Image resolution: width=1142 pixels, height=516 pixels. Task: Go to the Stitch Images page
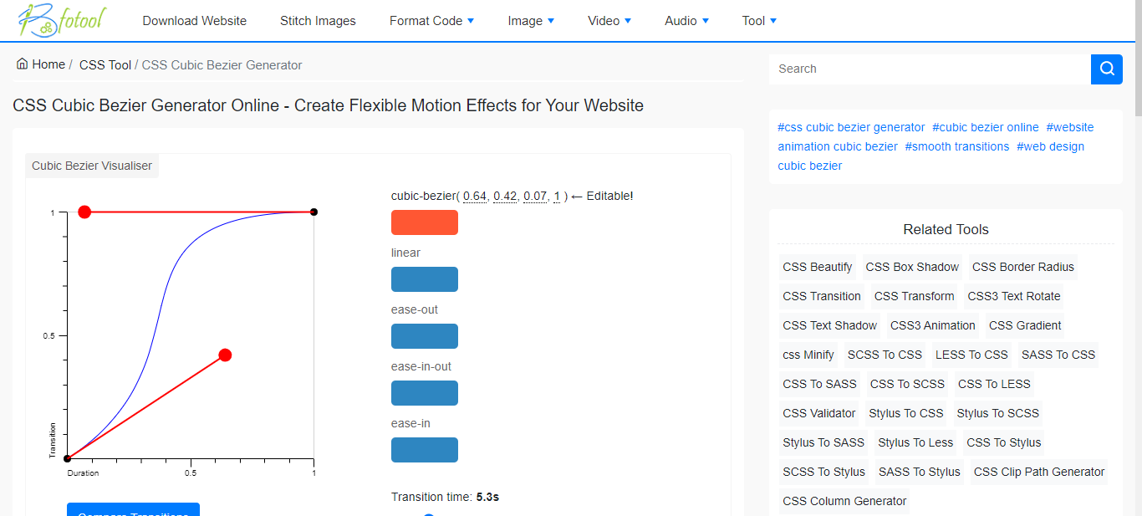click(318, 21)
